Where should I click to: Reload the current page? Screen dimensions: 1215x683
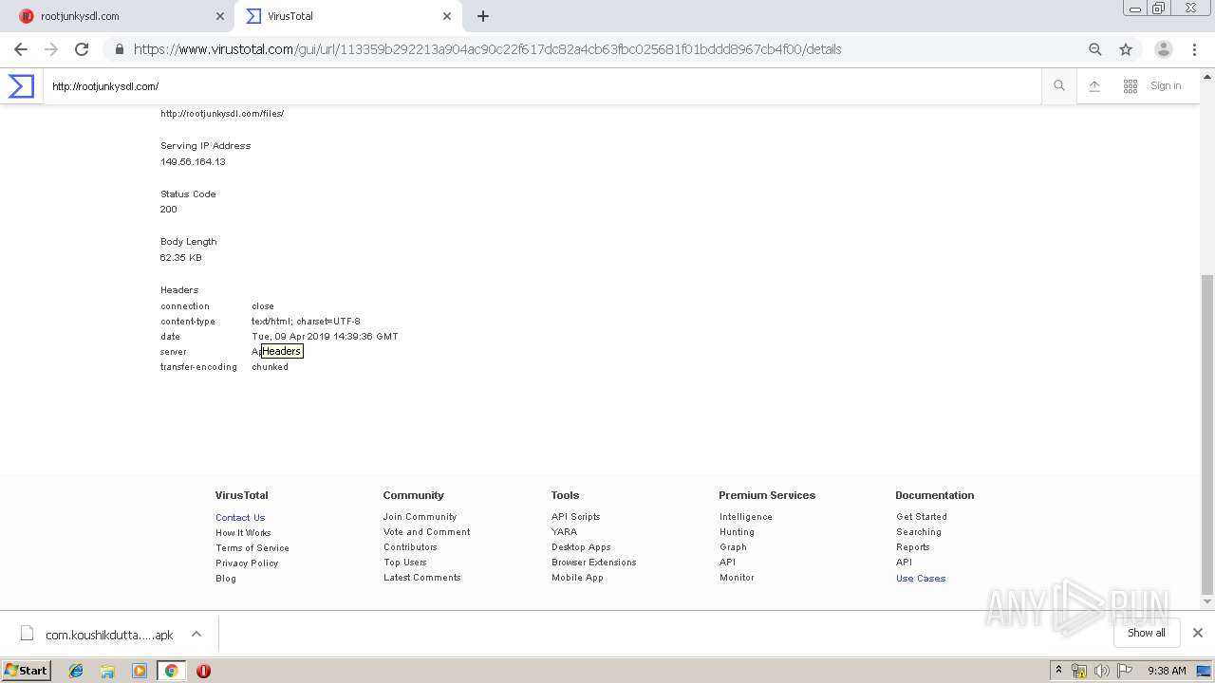point(82,49)
